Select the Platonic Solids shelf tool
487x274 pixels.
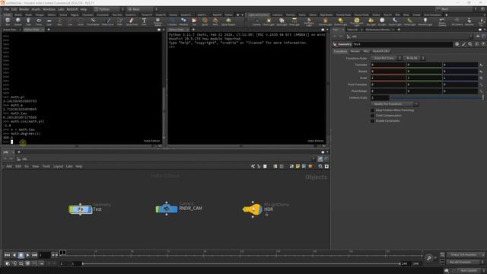tap(158, 21)
